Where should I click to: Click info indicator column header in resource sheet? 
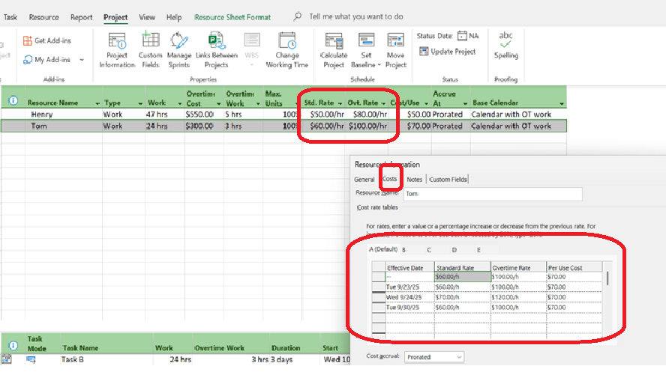(13, 100)
